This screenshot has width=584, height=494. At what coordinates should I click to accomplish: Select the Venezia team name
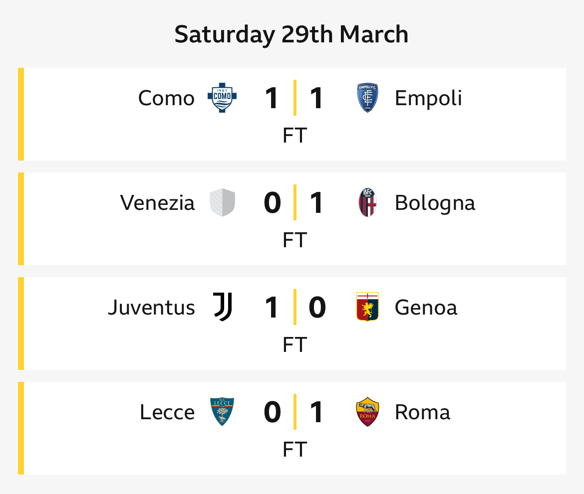(158, 203)
